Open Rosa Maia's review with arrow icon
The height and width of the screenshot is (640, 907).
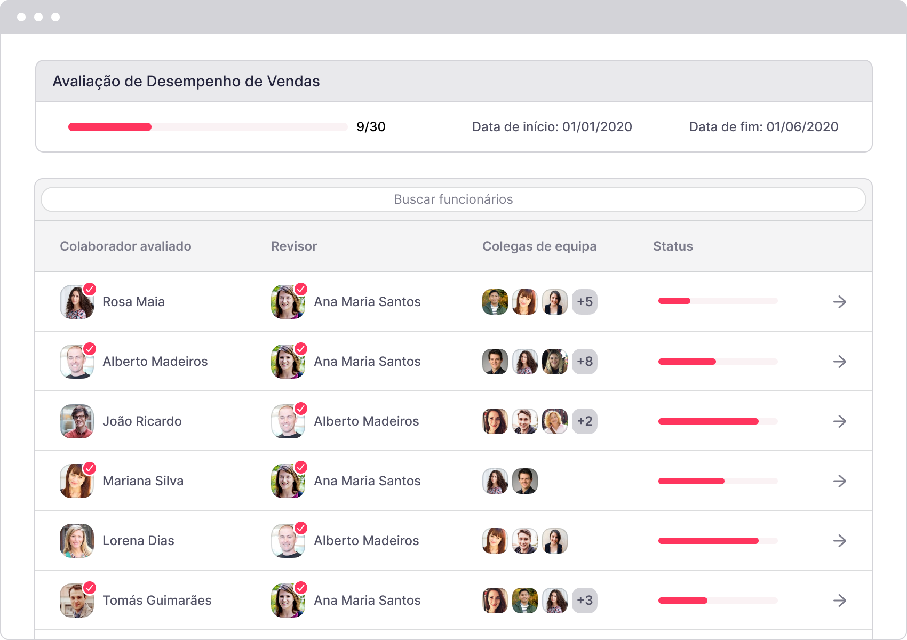pos(840,302)
